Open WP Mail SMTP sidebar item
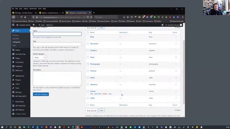The width and height of the screenshot is (230, 129). click(20, 96)
